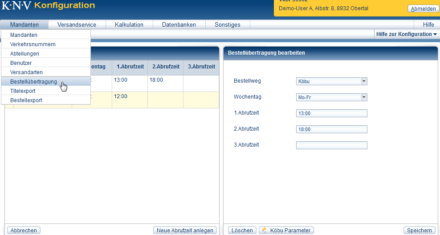Choose Verkehrsnummern menu entry
Screen dimensions: 440x235
33,44
